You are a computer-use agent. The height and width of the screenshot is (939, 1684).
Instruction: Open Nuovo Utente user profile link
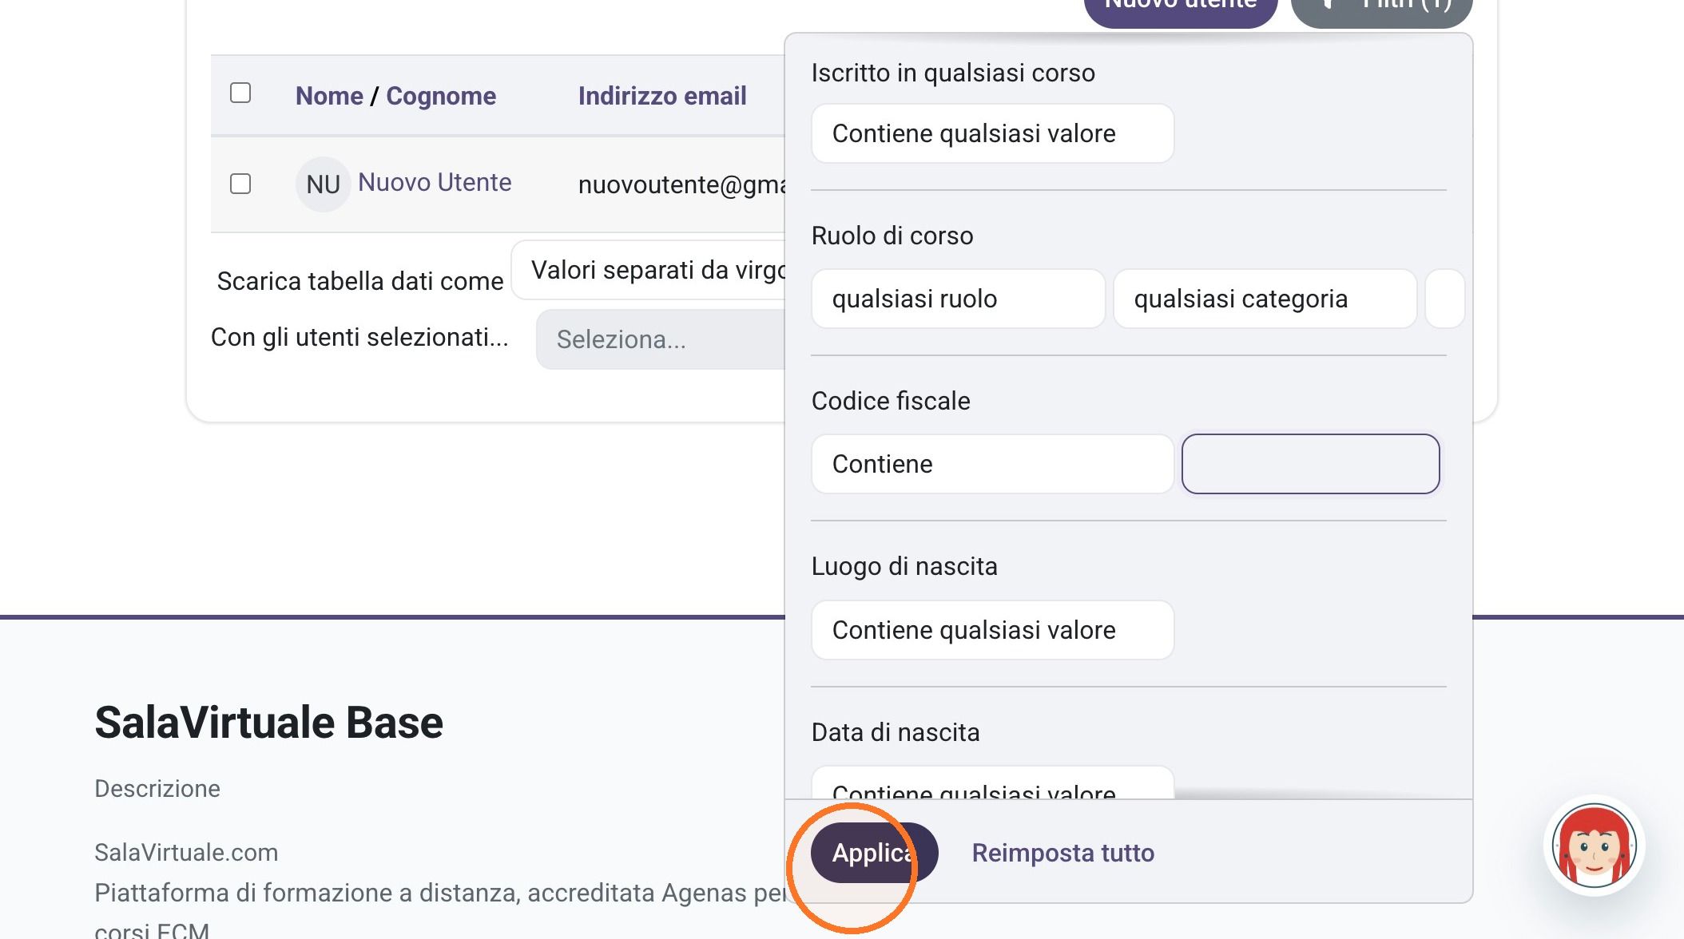pos(435,182)
